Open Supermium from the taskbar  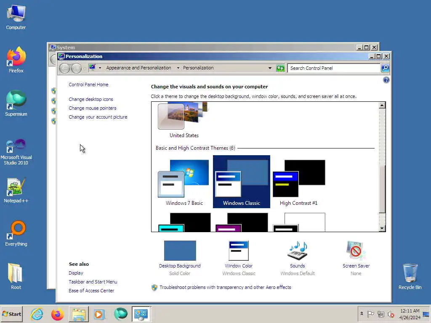(120, 314)
